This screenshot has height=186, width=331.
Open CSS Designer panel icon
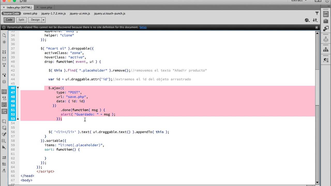(x=326, y=14)
